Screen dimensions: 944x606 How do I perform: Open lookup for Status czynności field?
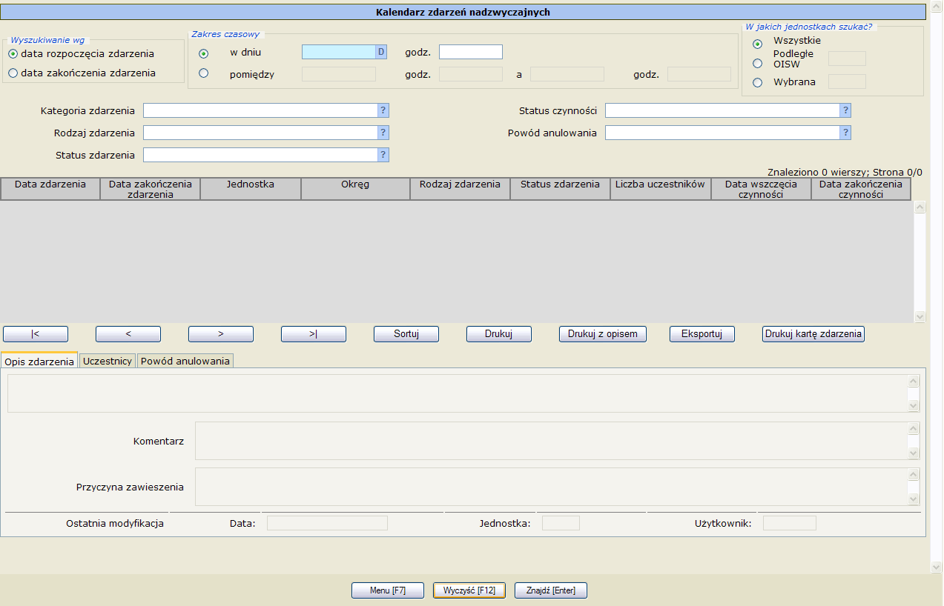click(x=845, y=110)
